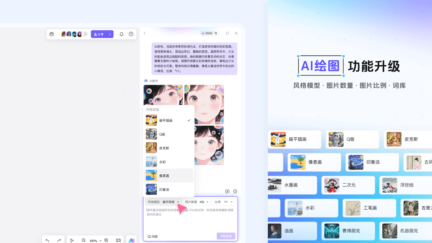
Task: Expand the share button dropdown arrow
Action: tap(110, 34)
